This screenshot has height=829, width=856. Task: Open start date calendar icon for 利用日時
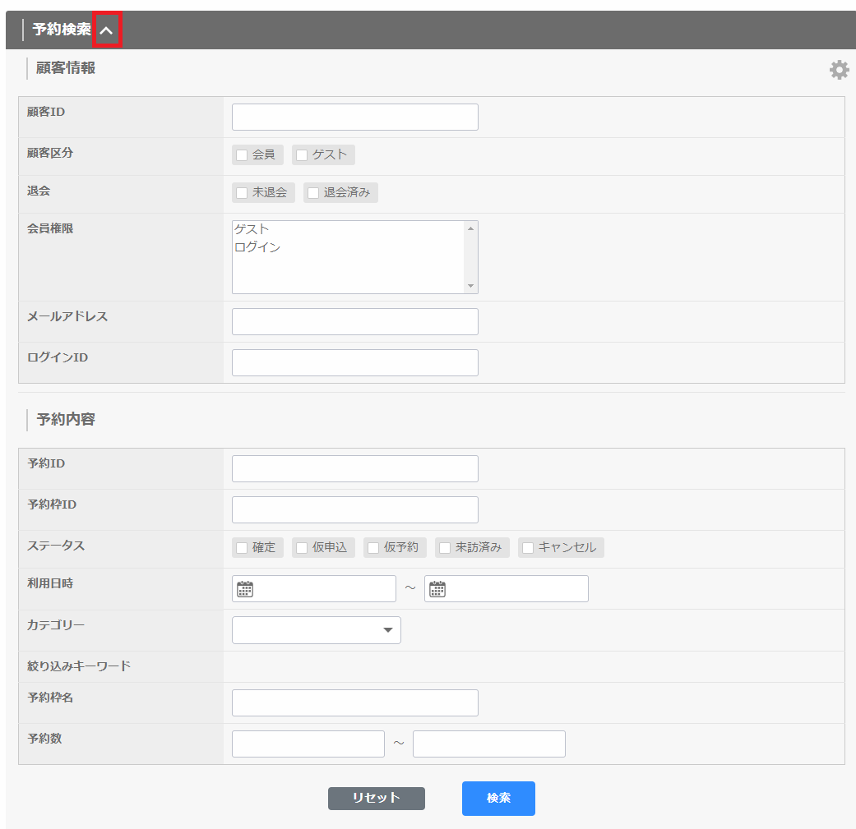tap(245, 589)
